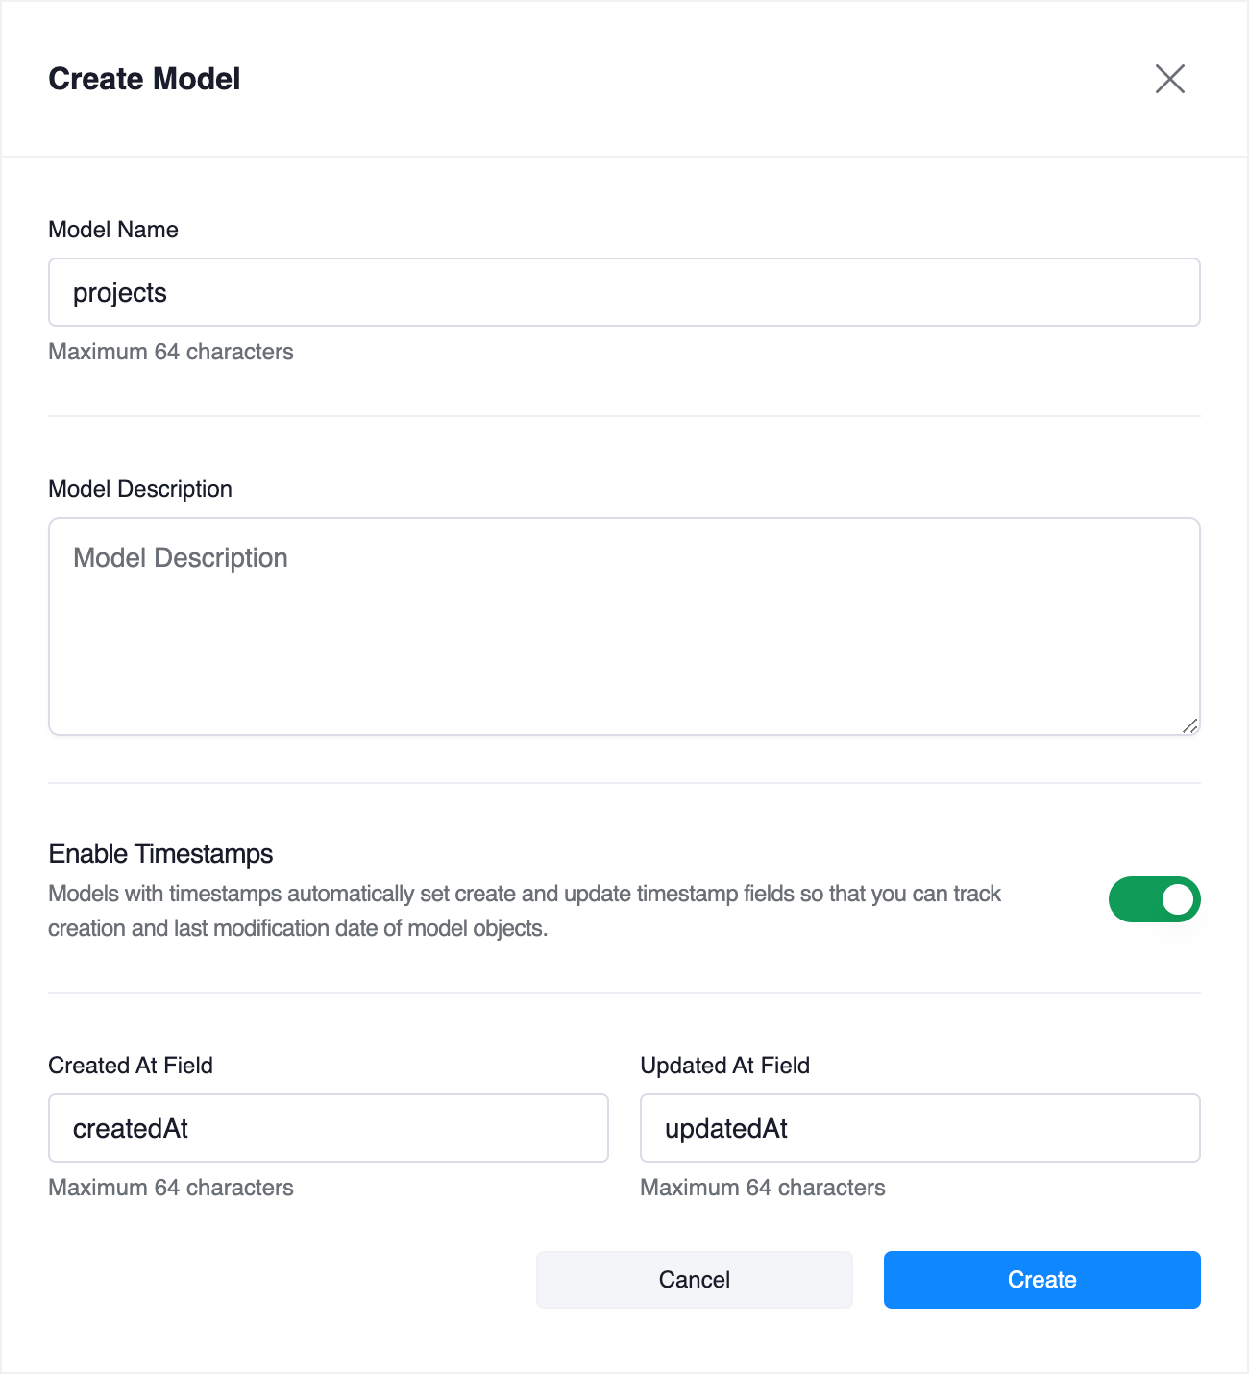Image resolution: width=1249 pixels, height=1374 pixels.
Task: Click the Create Model dialog title
Action: 144,79
